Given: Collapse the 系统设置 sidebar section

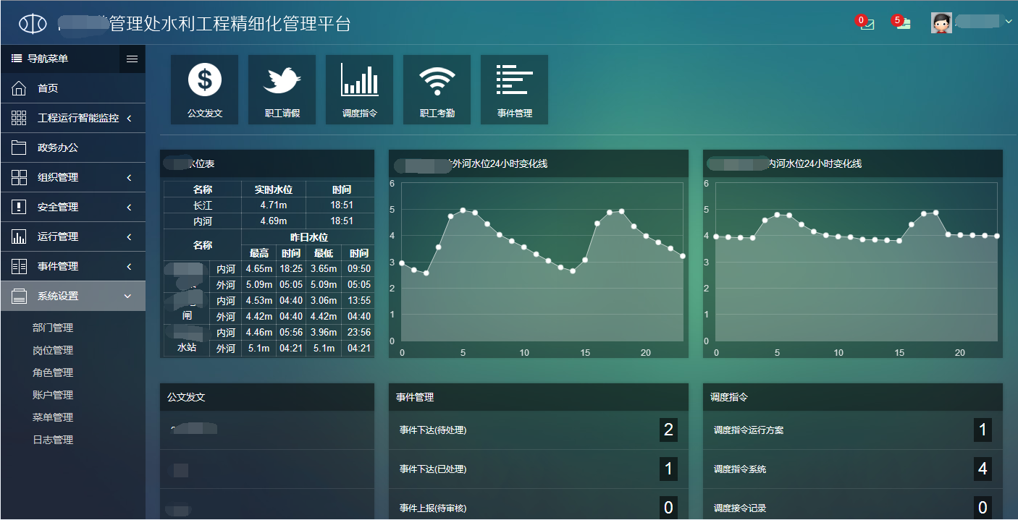Looking at the screenshot, I should [x=72, y=296].
